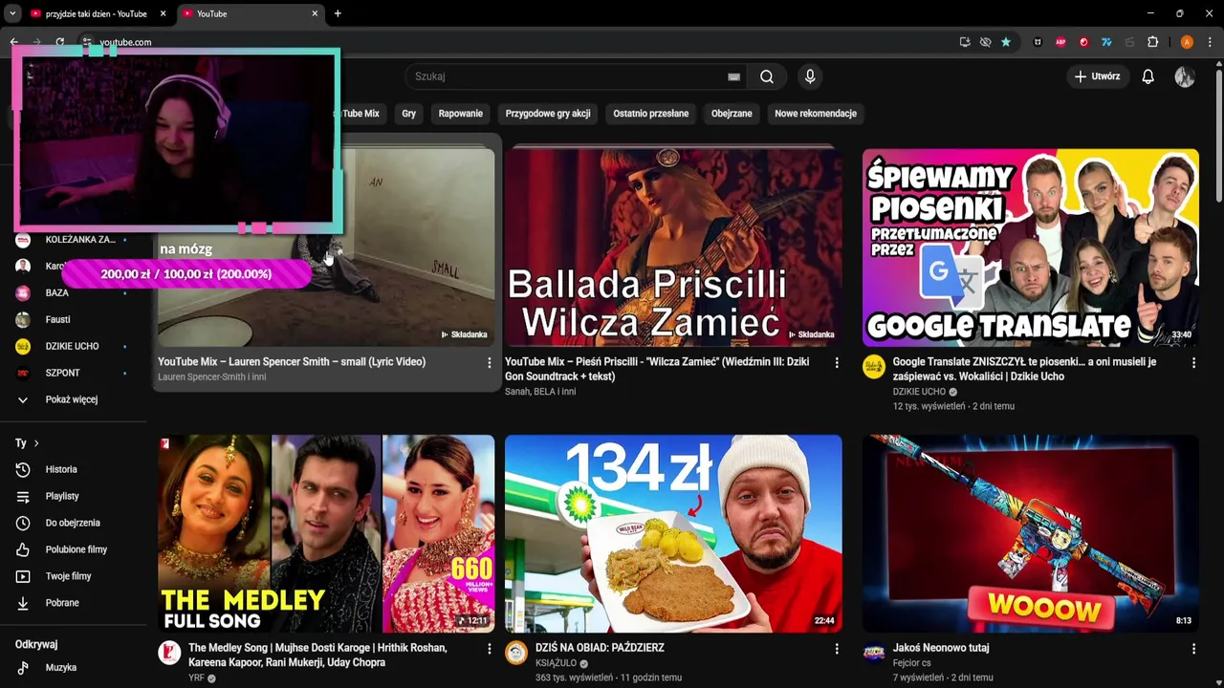Open a new browser tab
Viewport: 1224px width, 688px height.
tap(338, 13)
